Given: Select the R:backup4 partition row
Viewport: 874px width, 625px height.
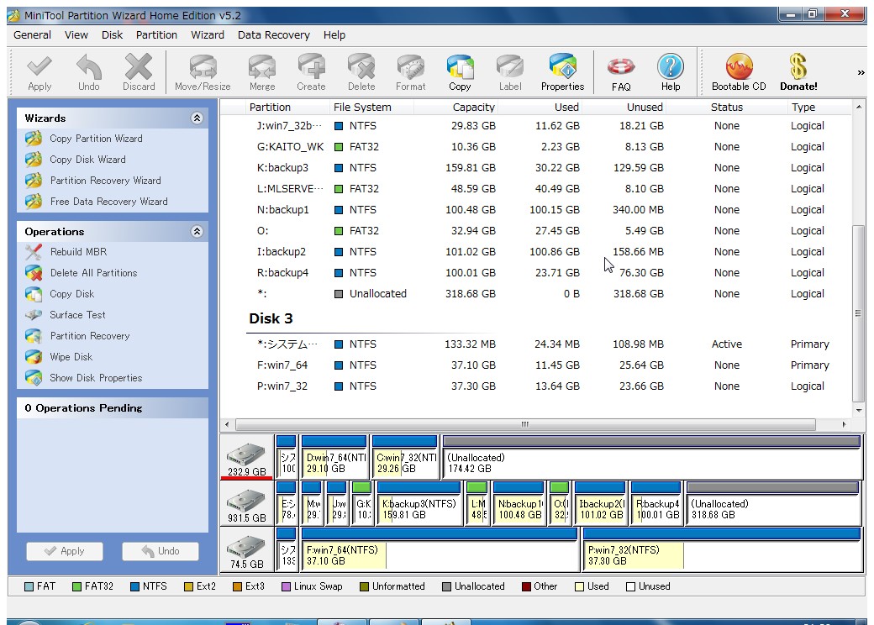Looking at the screenshot, I should [535, 273].
